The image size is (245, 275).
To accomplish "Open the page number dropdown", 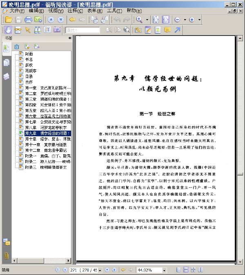I will point(100,270).
